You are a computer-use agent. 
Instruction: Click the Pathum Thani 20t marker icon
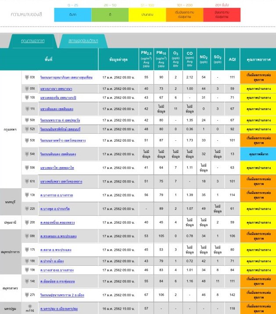pos(27,222)
